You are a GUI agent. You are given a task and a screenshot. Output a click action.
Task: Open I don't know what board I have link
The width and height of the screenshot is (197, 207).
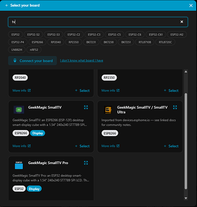pos(82,60)
